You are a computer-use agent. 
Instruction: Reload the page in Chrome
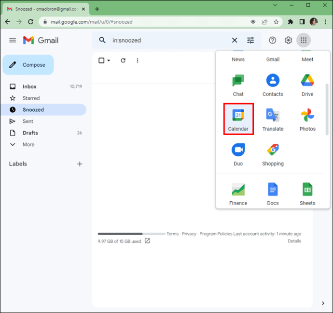click(31, 22)
